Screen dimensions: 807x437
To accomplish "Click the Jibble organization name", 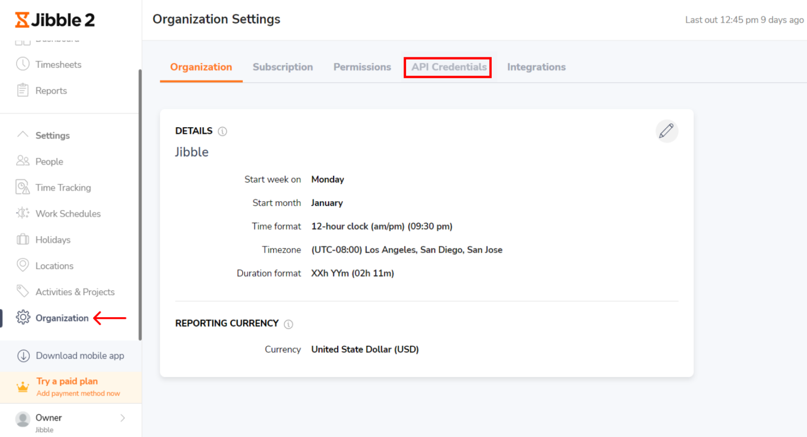I will click(192, 152).
